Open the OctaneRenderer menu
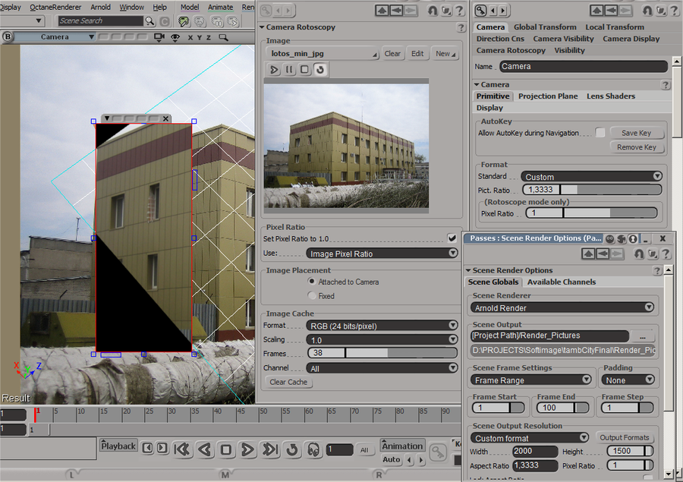The height and width of the screenshot is (482, 683). (x=55, y=7)
